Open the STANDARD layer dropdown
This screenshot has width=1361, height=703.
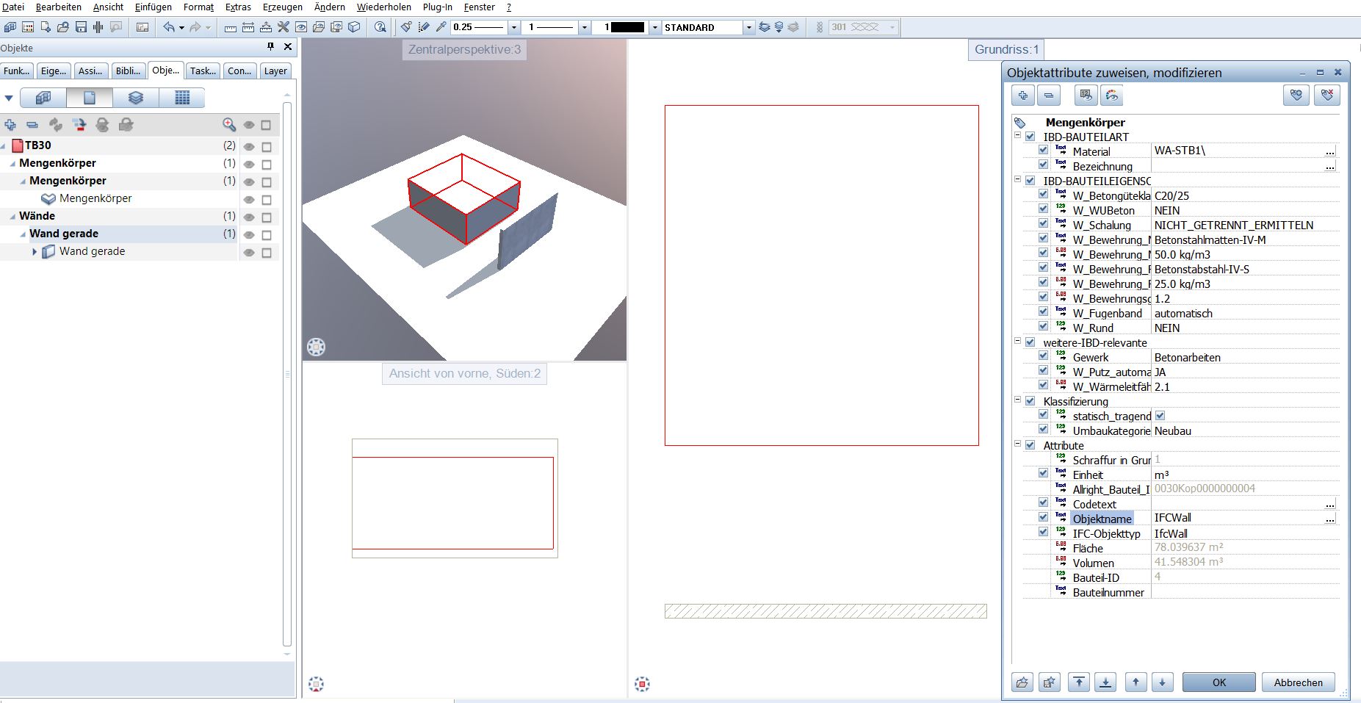(748, 27)
